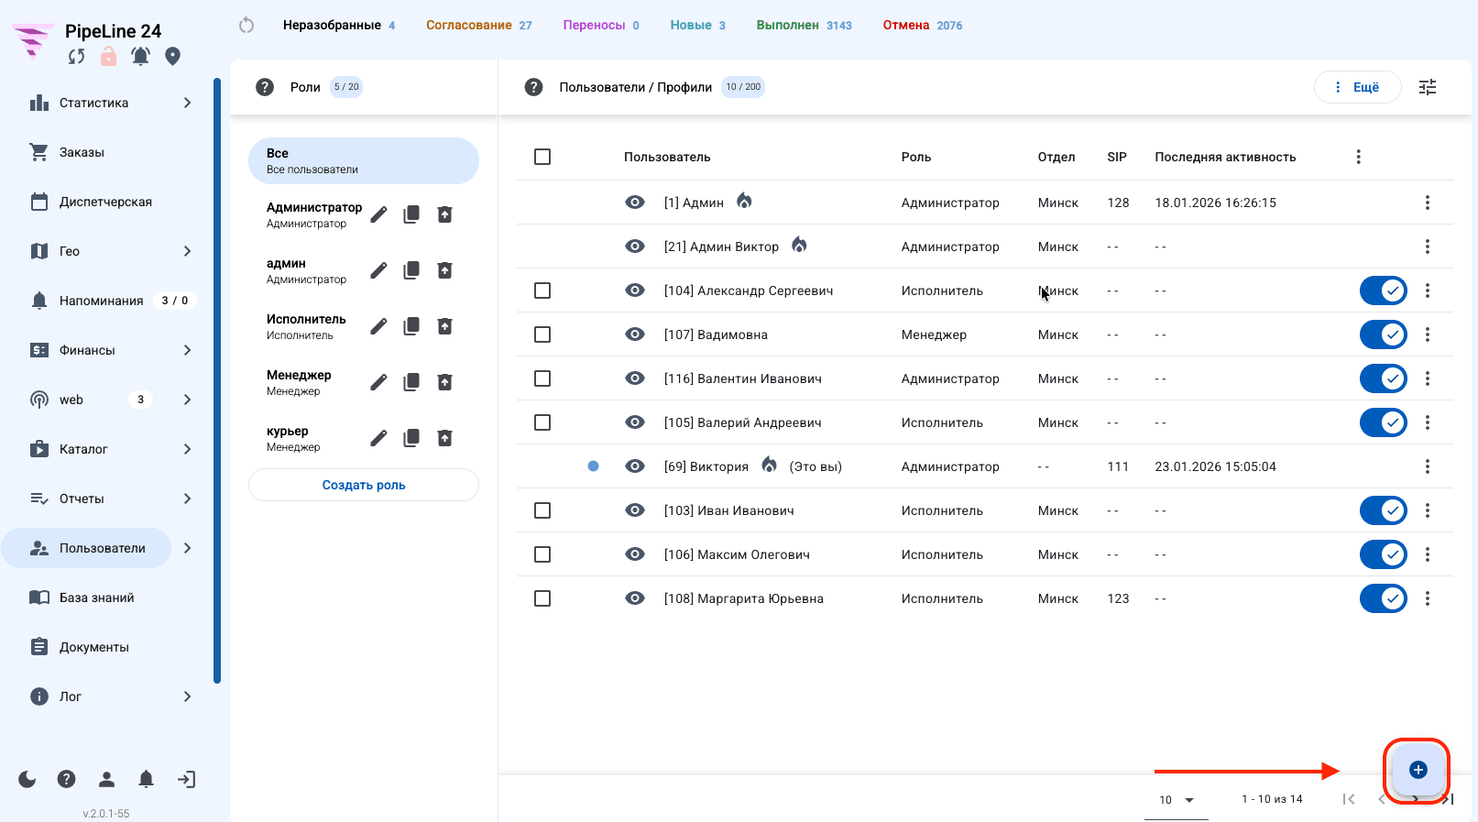The height and width of the screenshot is (822, 1478).
Task: Expand the Гео submenu chevron
Action: (x=187, y=251)
